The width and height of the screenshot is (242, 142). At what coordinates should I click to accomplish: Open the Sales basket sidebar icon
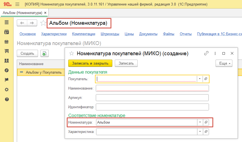7,41
